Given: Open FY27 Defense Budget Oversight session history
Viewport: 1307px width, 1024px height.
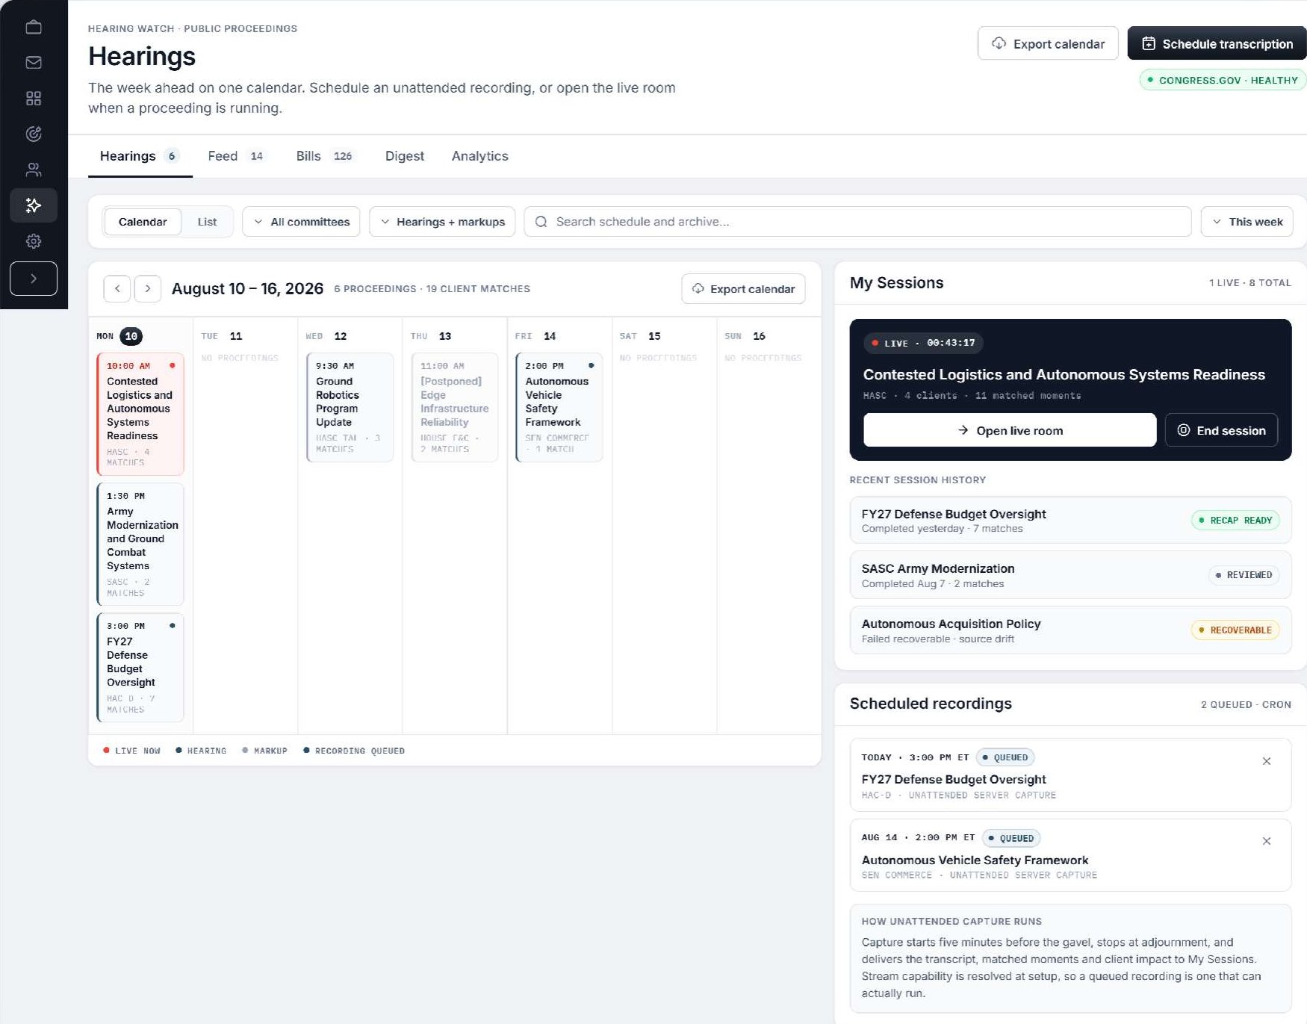Looking at the screenshot, I should 1070,521.
